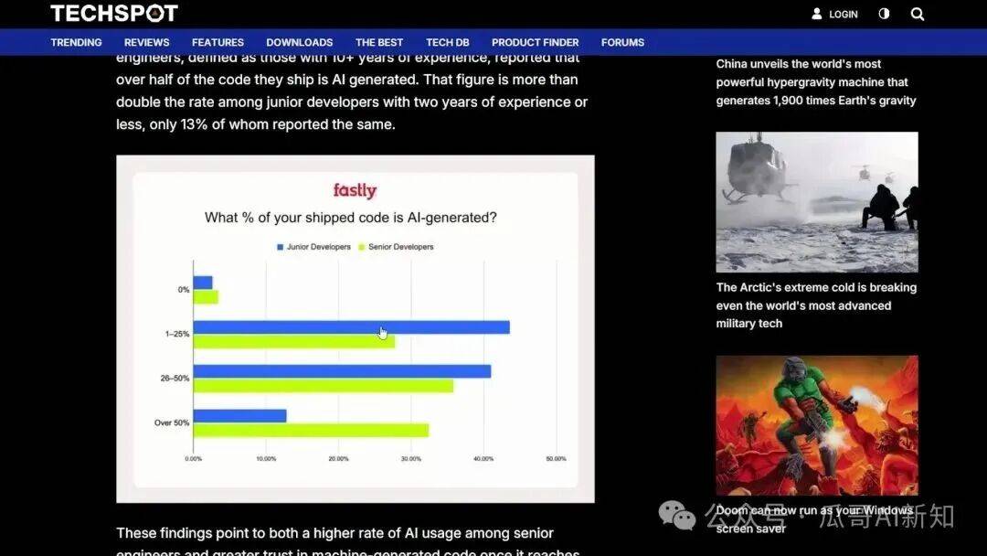Open the Doom Windows screen saver headline
Image resolution: width=987 pixels, height=556 pixels.
pyautogui.click(x=813, y=519)
